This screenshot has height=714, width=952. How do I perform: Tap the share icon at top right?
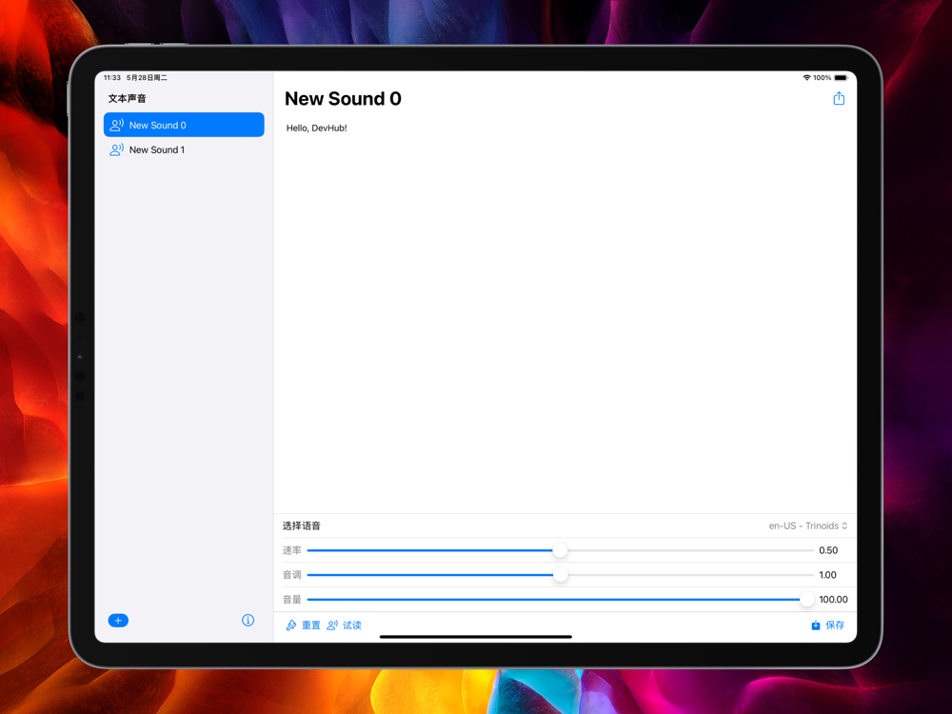coord(839,98)
